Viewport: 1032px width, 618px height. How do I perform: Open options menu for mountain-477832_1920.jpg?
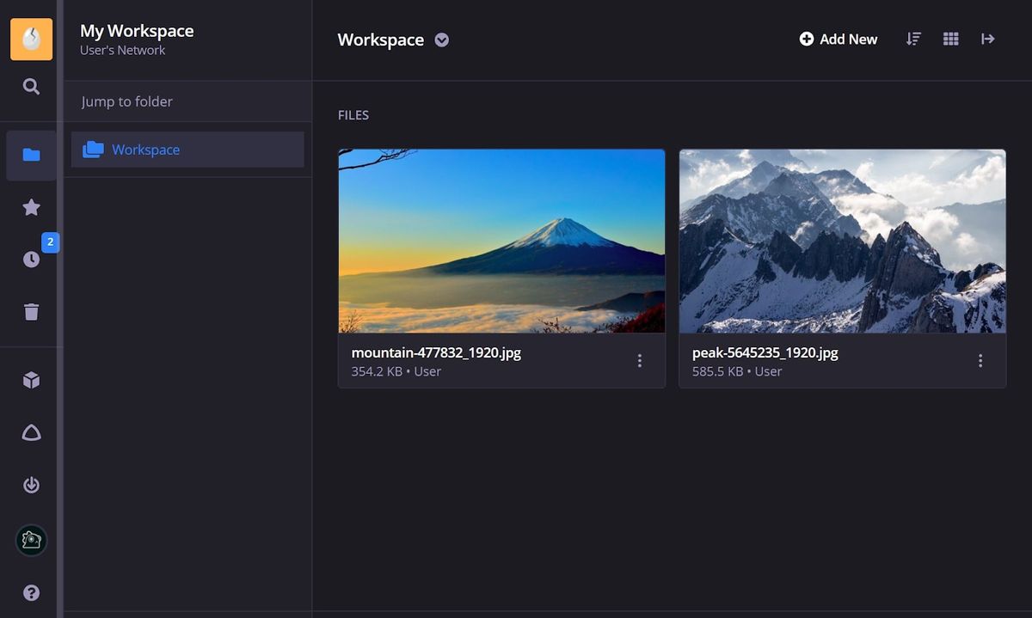(x=640, y=361)
